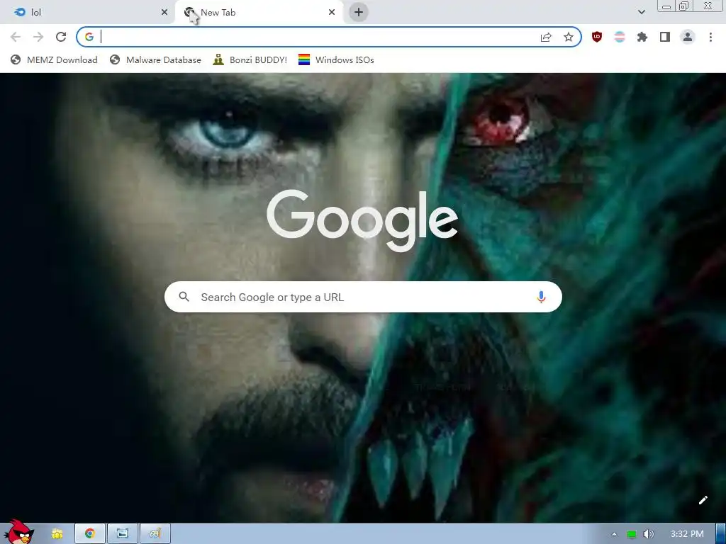Reload the page
This screenshot has height=544, width=726.
[61, 37]
